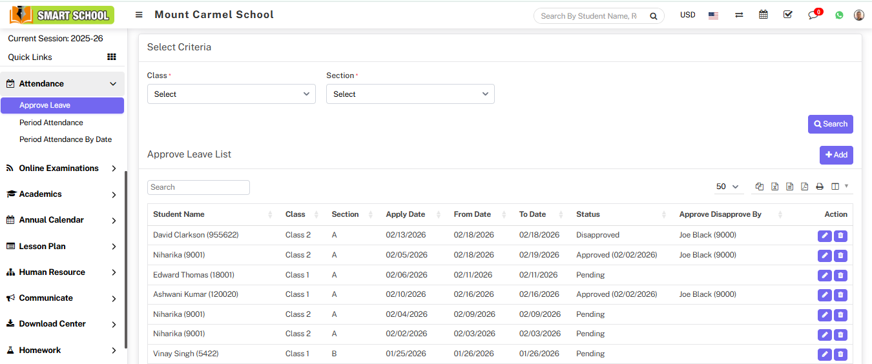The height and width of the screenshot is (364, 872).
Task: Select Period Attendance menu item
Action: pos(51,123)
